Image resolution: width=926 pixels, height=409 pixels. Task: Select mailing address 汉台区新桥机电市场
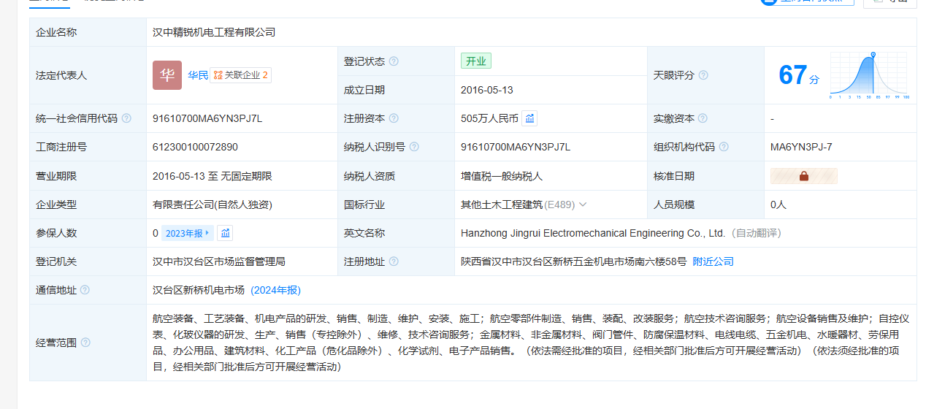click(199, 290)
